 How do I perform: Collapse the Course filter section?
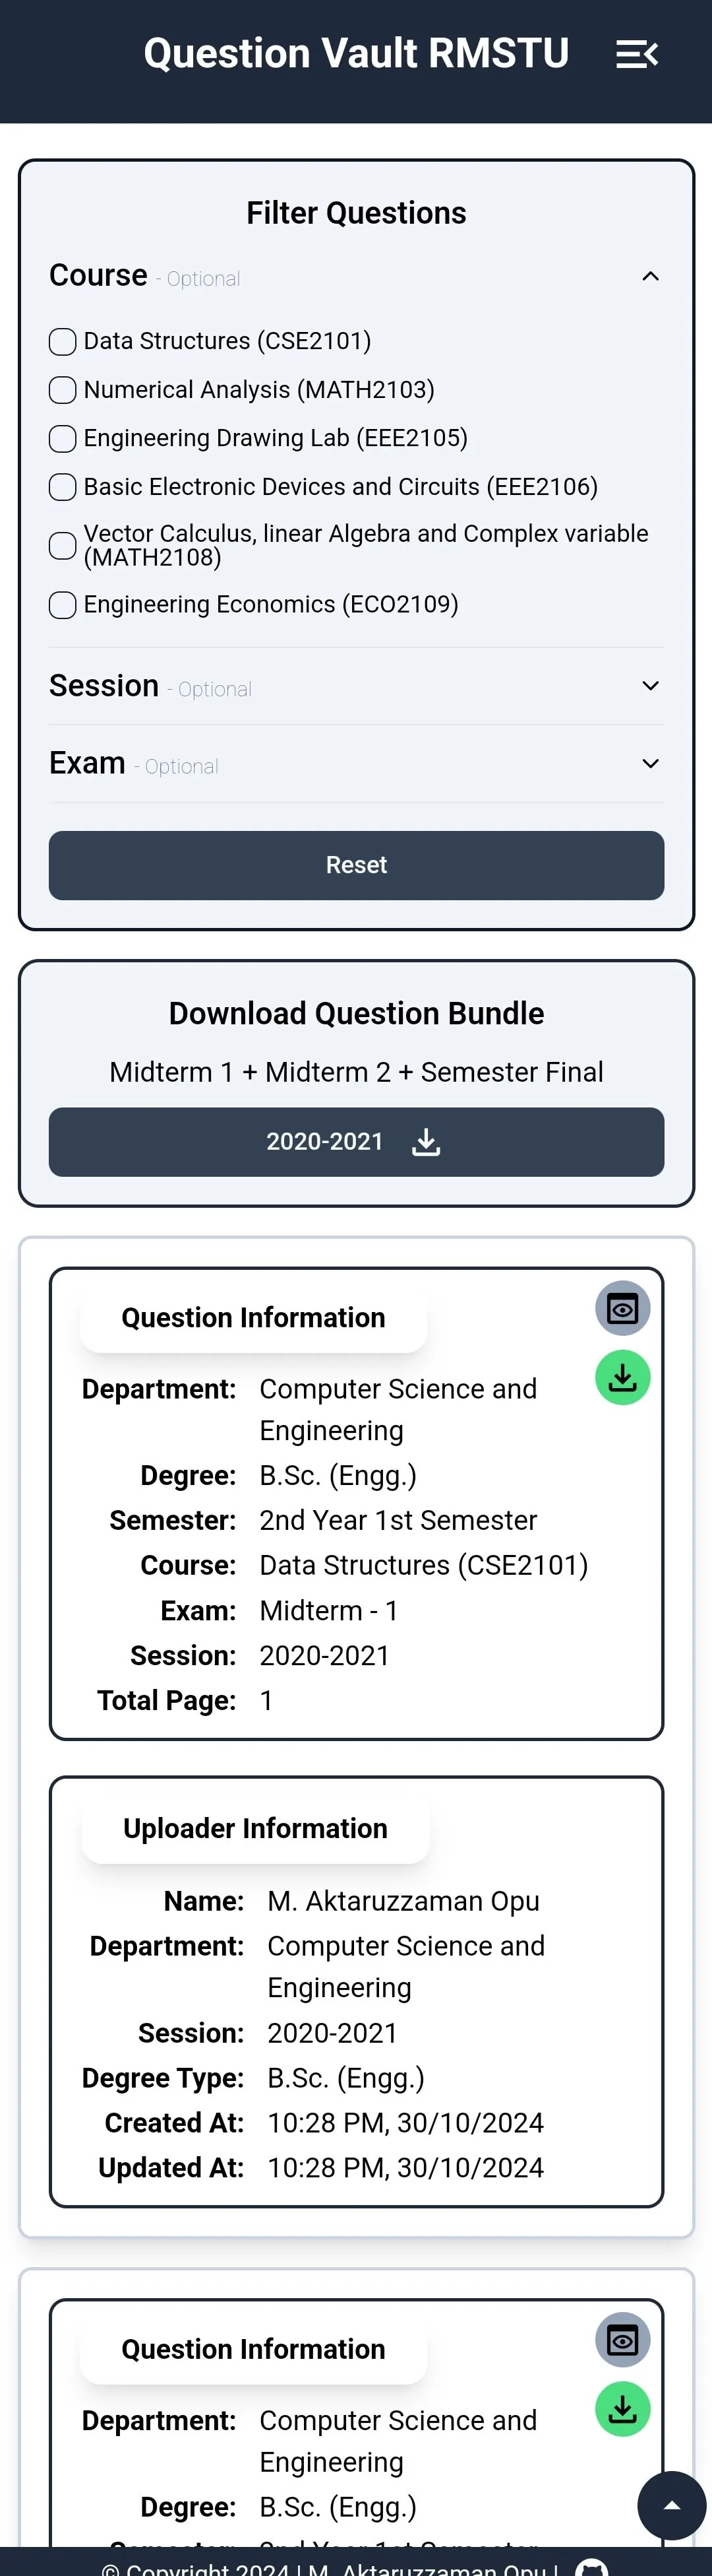coord(650,276)
